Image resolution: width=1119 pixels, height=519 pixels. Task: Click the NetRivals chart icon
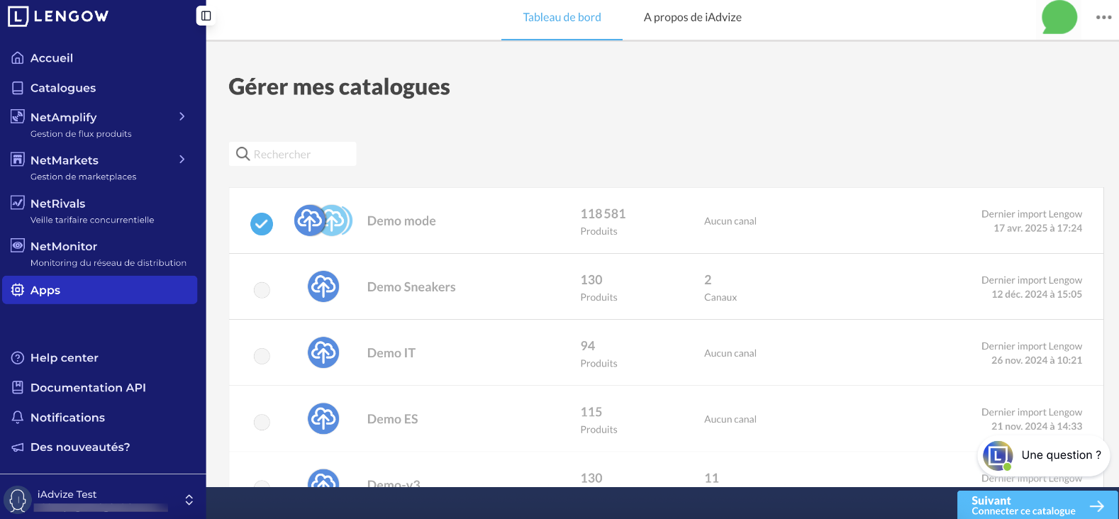[18, 203]
